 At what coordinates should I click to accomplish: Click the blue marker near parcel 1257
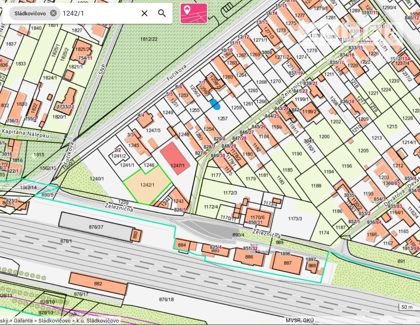click(x=215, y=104)
